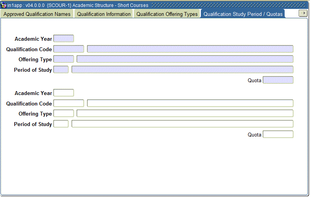Click offering type description field in first record
Image resolution: width=311 pixels, height=197 pixels.
185,59
